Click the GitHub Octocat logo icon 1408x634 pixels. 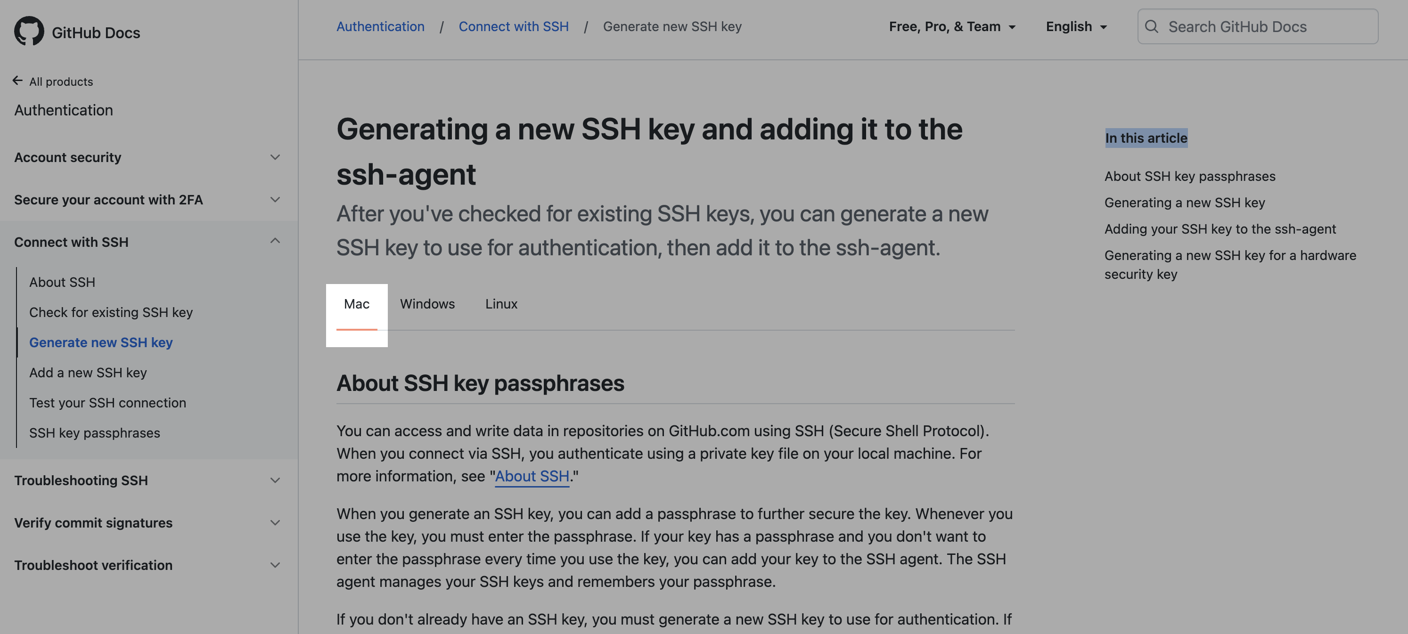click(29, 31)
